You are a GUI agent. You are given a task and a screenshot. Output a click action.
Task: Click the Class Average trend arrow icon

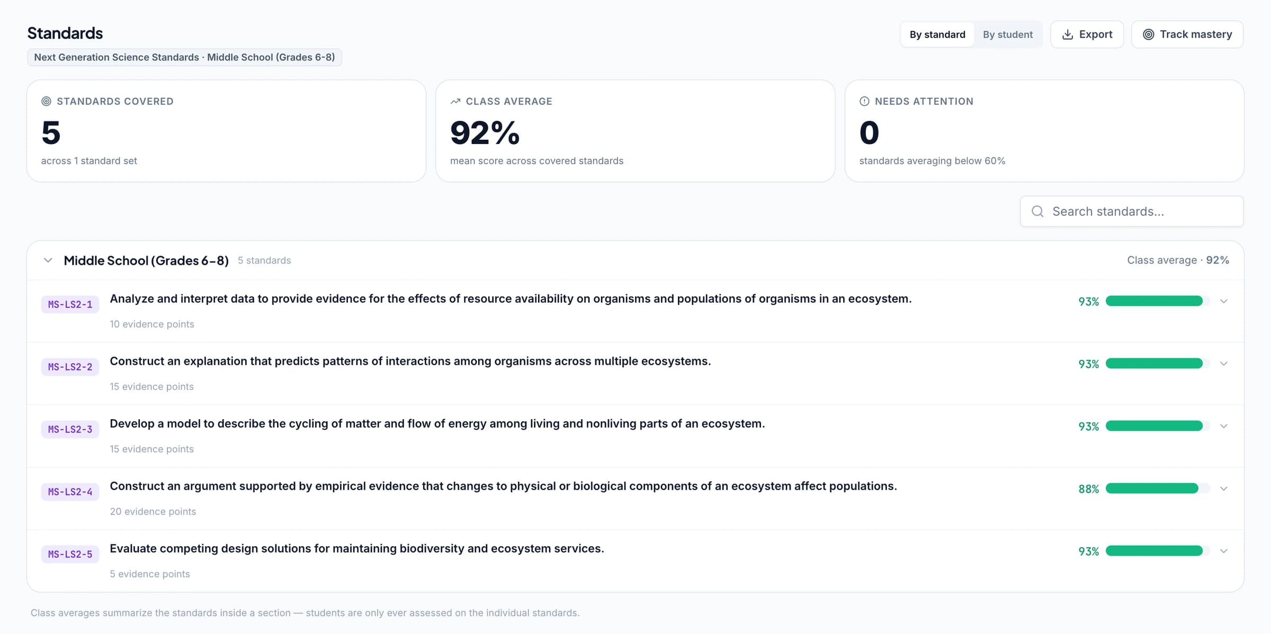click(455, 101)
